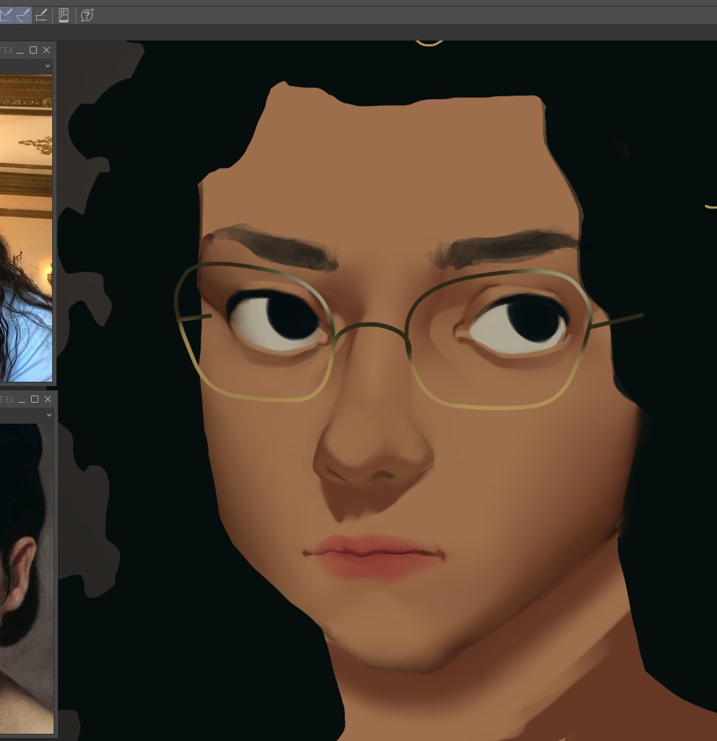Open Clip Studio support help icon
The width and height of the screenshot is (717, 741).
87,15
